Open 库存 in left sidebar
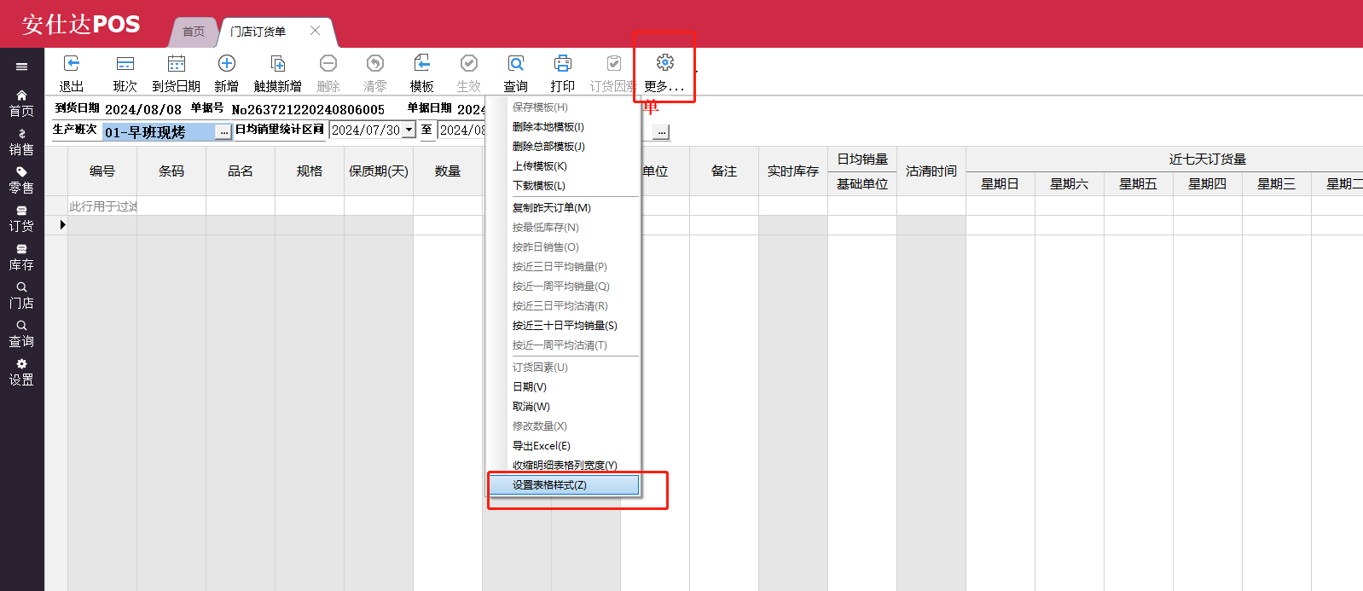Viewport: 1363px width, 591px height. (x=21, y=258)
